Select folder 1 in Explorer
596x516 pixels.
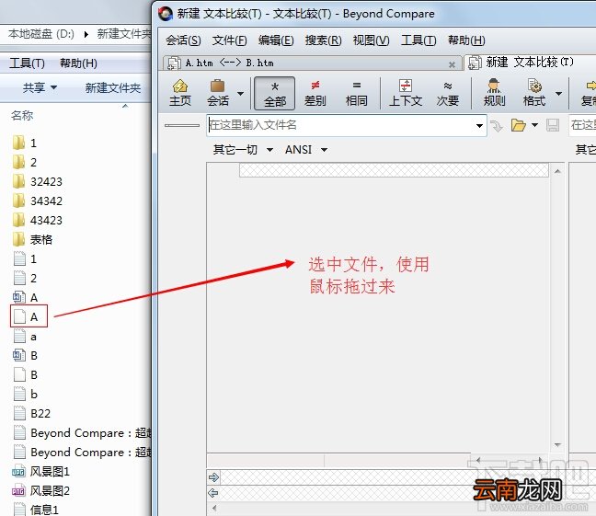coord(25,143)
